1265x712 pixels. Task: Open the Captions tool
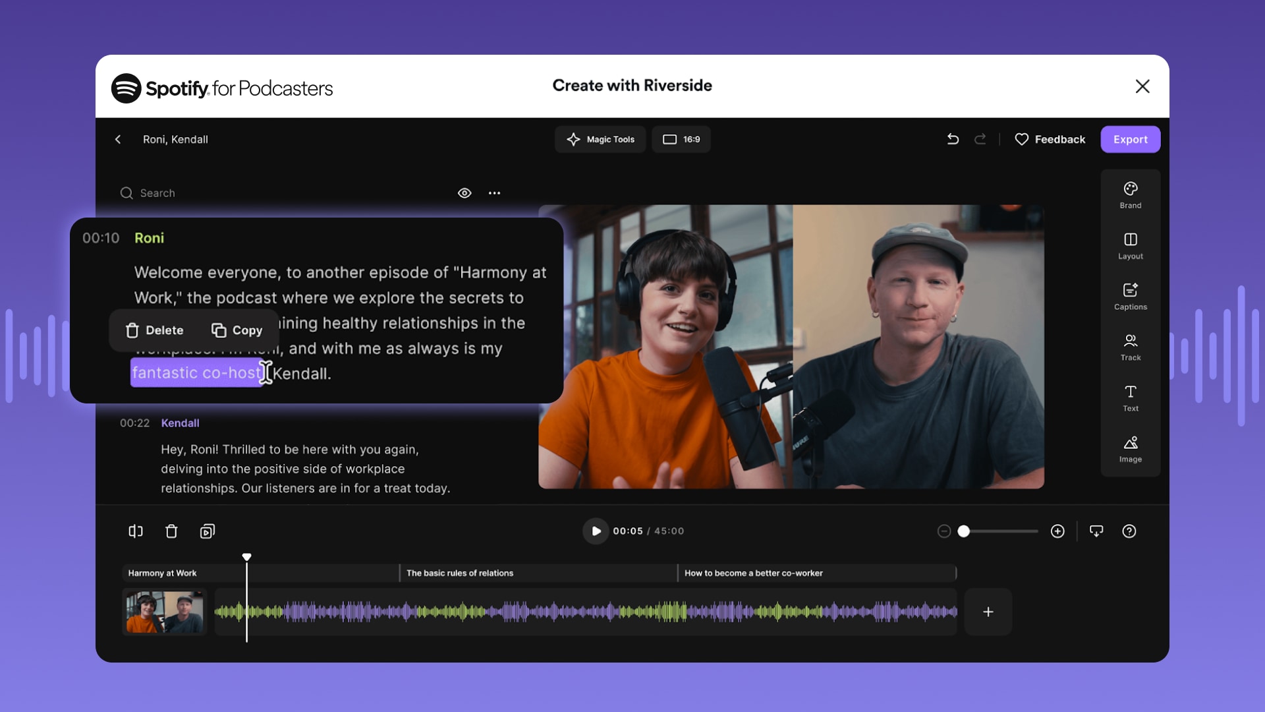(x=1130, y=297)
